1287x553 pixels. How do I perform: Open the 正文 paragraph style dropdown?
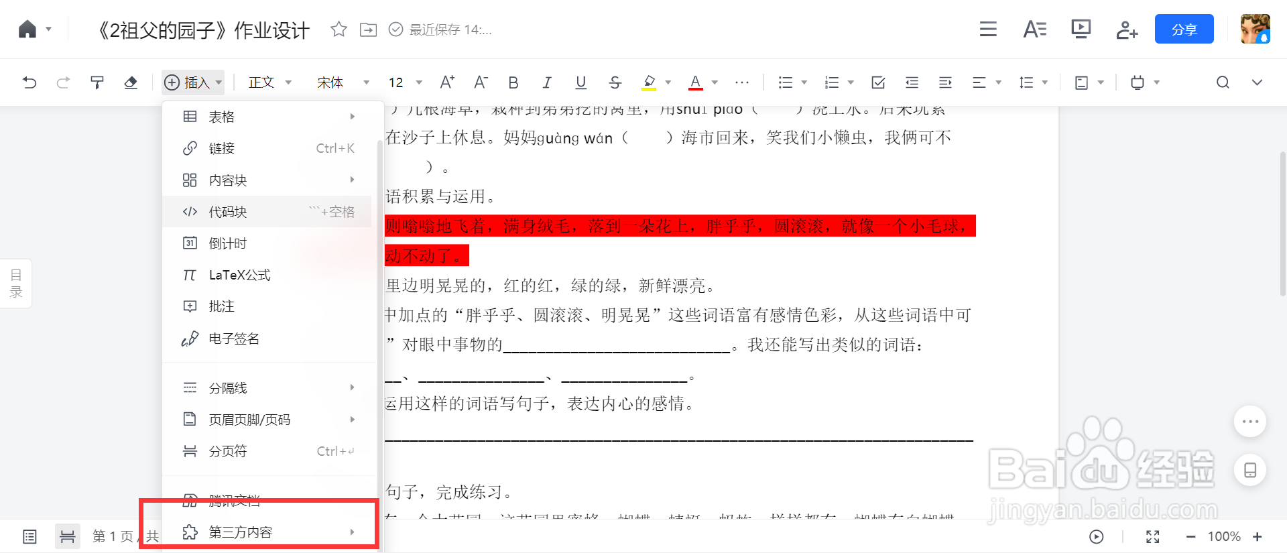[269, 82]
